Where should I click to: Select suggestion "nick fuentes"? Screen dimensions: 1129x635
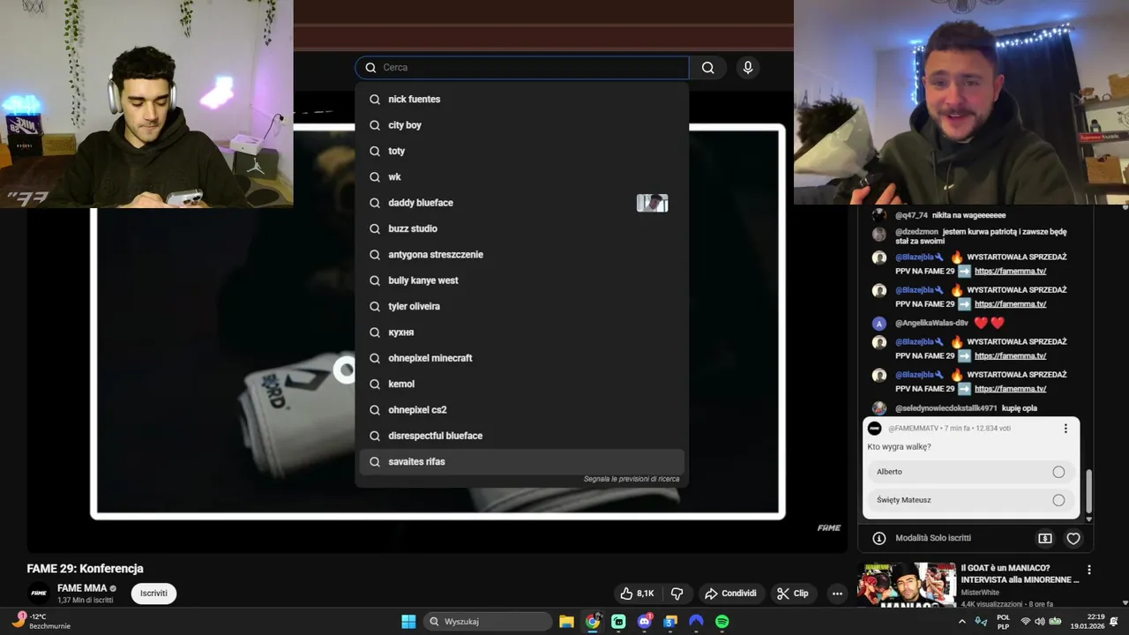522,100
